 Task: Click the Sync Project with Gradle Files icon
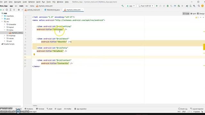tap(187, 6)
